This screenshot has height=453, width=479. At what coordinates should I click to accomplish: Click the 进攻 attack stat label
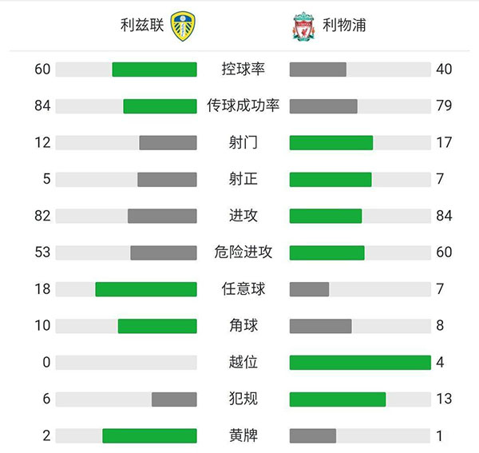tap(243, 216)
